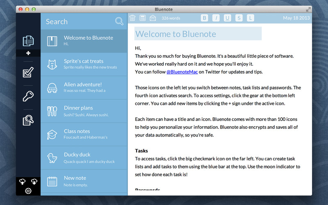The width and height of the screenshot is (328, 205).
Task: Click the cloud download icon
Action: (34, 182)
